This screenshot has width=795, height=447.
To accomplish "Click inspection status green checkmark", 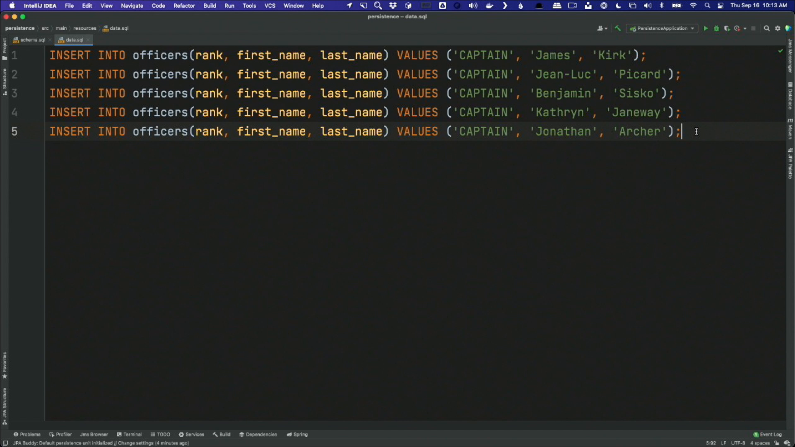I will (781, 51).
